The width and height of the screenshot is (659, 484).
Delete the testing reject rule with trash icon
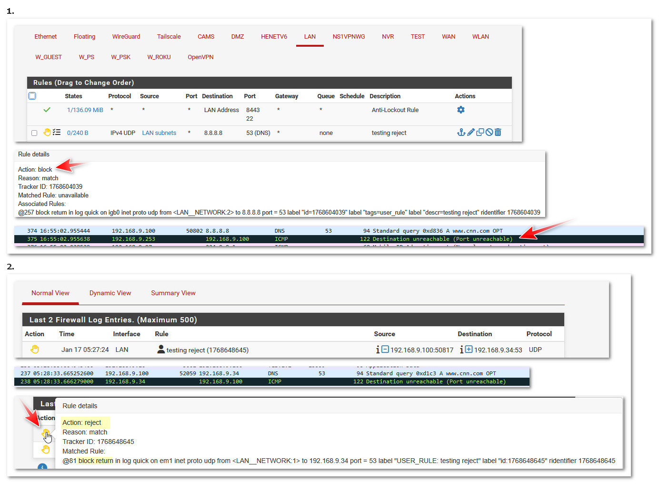pyautogui.click(x=498, y=133)
